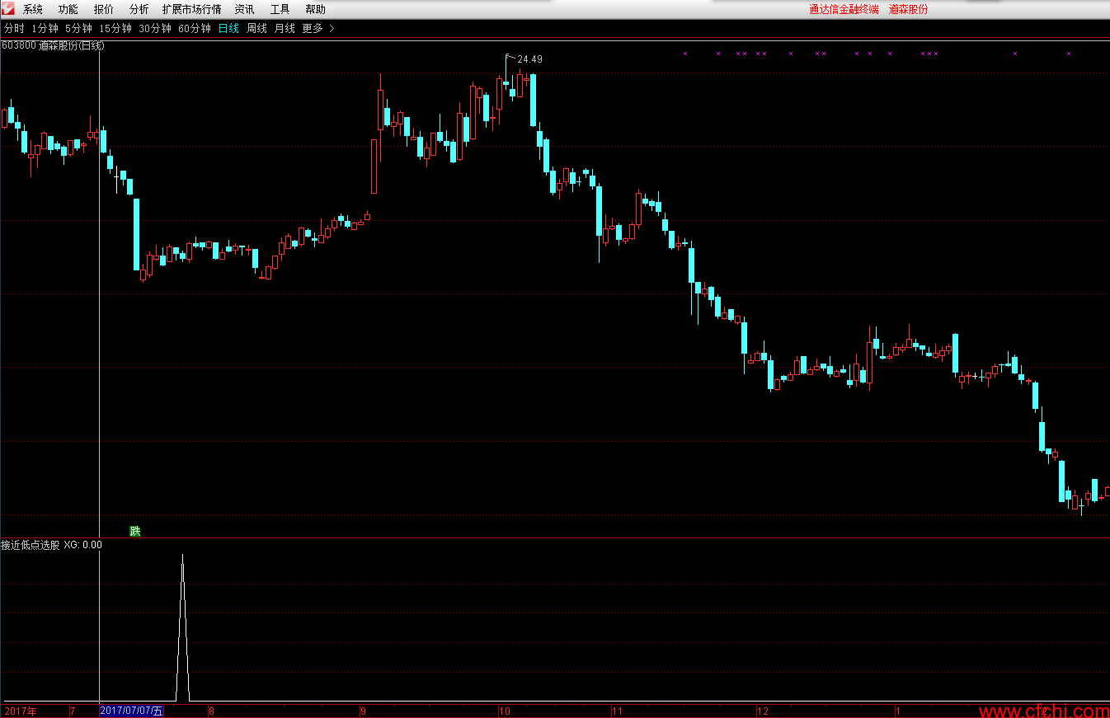The height and width of the screenshot is (718, 1110).
Task: Select the 15分钟 period tab
Action: (x=115, y=28)
